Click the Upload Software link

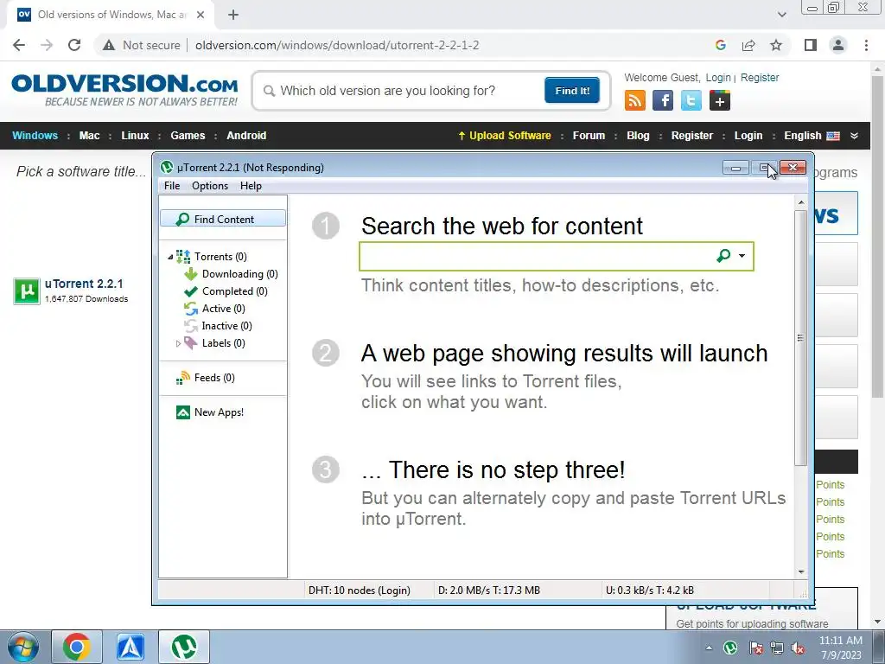coord(504,136)
